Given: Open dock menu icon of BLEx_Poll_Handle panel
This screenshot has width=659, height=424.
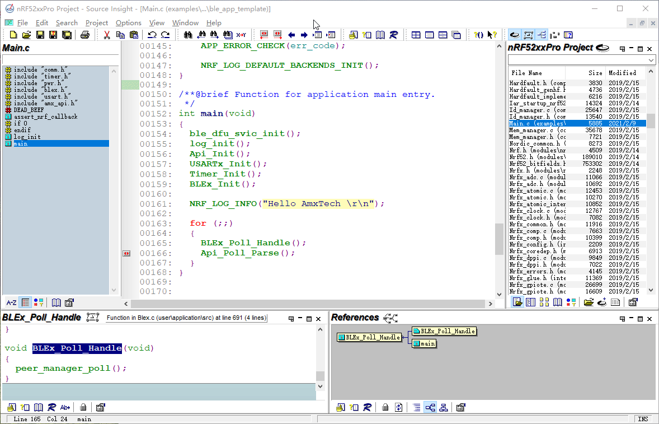Looking at the screenshot, I should coord(291,319).
